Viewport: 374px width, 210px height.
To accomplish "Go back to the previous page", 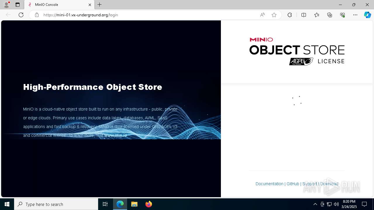I will coord(8,15).
